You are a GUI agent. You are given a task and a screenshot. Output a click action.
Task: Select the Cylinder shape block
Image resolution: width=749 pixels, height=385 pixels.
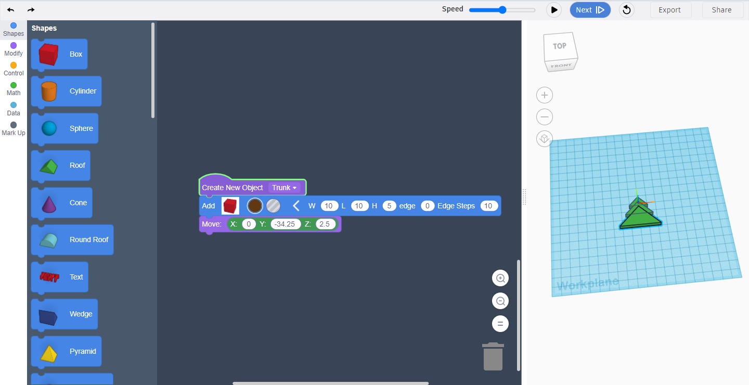(66, 91)
